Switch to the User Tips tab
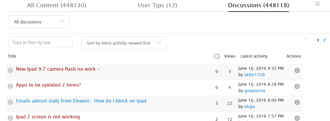Viewport: 330px width, 121px height. [x=157, y=5]
